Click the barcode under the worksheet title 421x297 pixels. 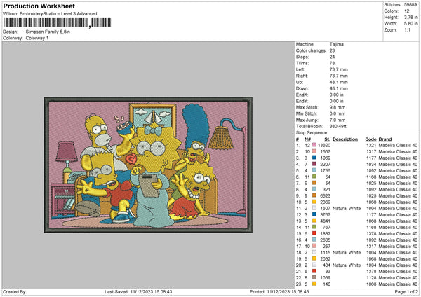point(57,22)
